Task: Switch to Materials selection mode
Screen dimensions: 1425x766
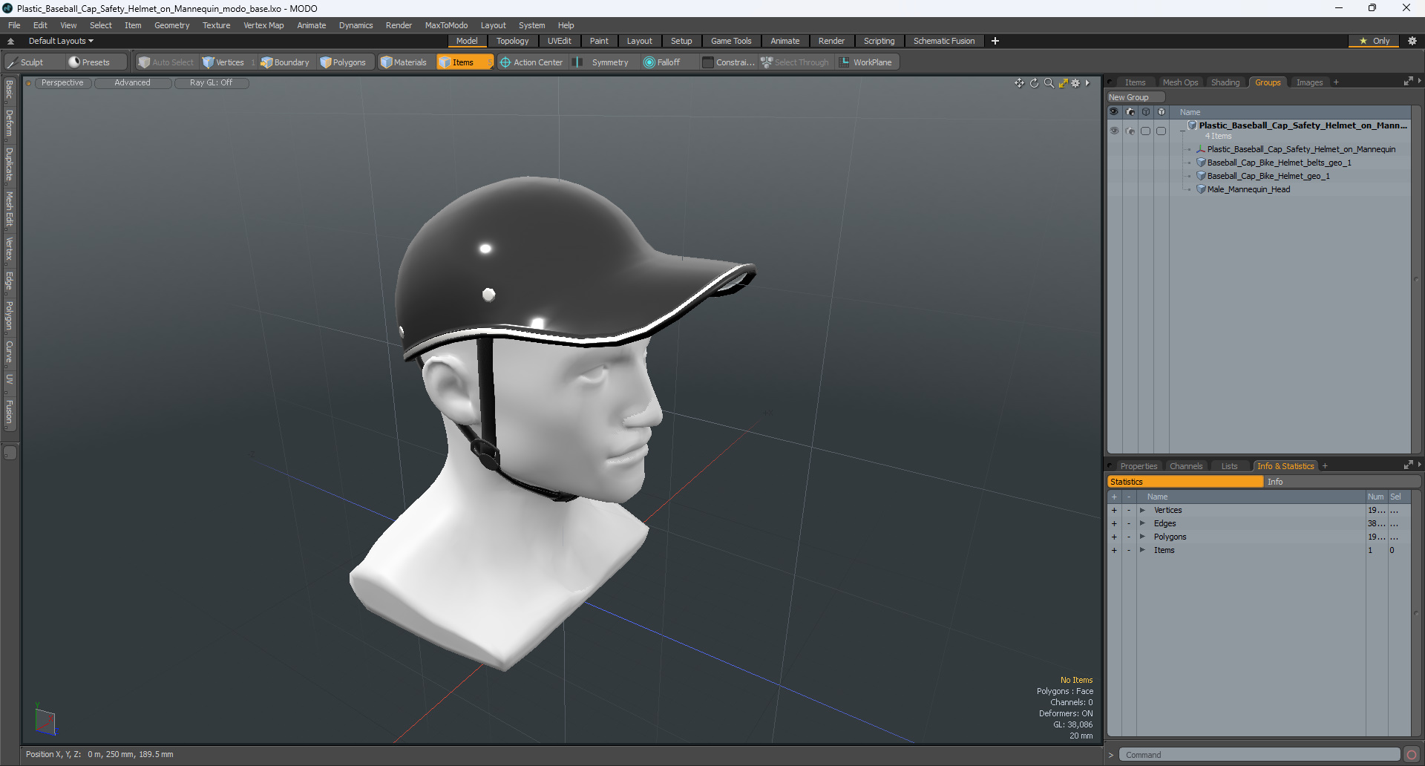Action: click(x=404, y=62)
